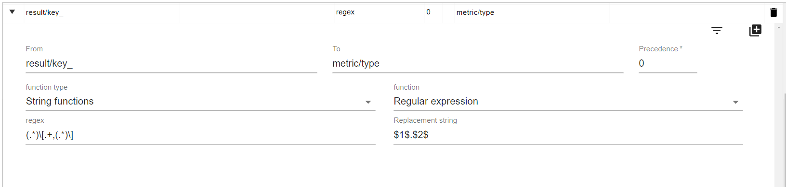The height and width of the screenshot is (187, 786).
Task: Open the Regular expression function dropdown
Action: pos(568,102)
